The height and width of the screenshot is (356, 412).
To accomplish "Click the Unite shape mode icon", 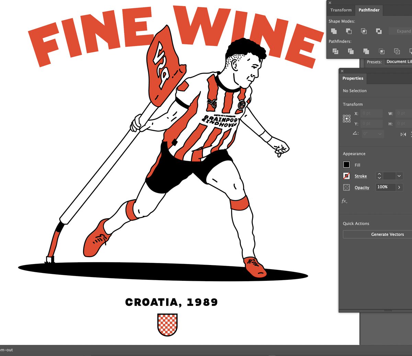I will coord(334,31).
